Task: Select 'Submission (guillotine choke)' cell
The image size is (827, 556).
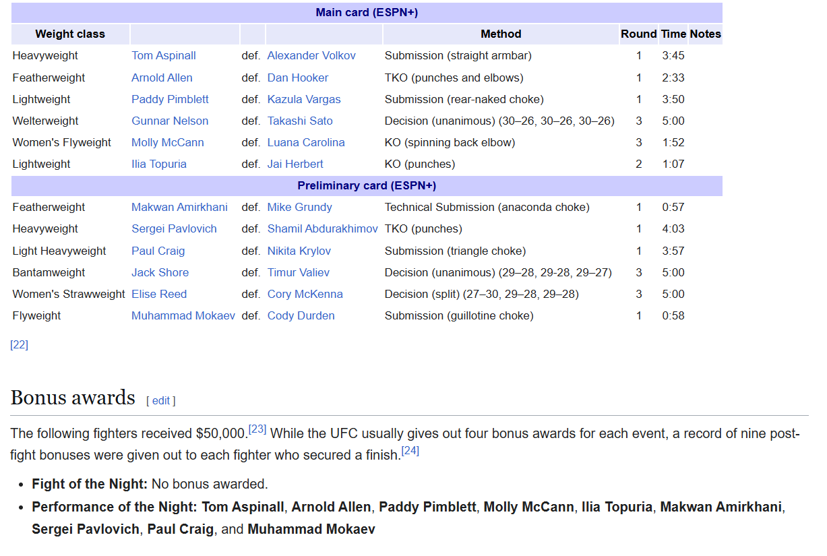Action: click(x=459, y=315)
